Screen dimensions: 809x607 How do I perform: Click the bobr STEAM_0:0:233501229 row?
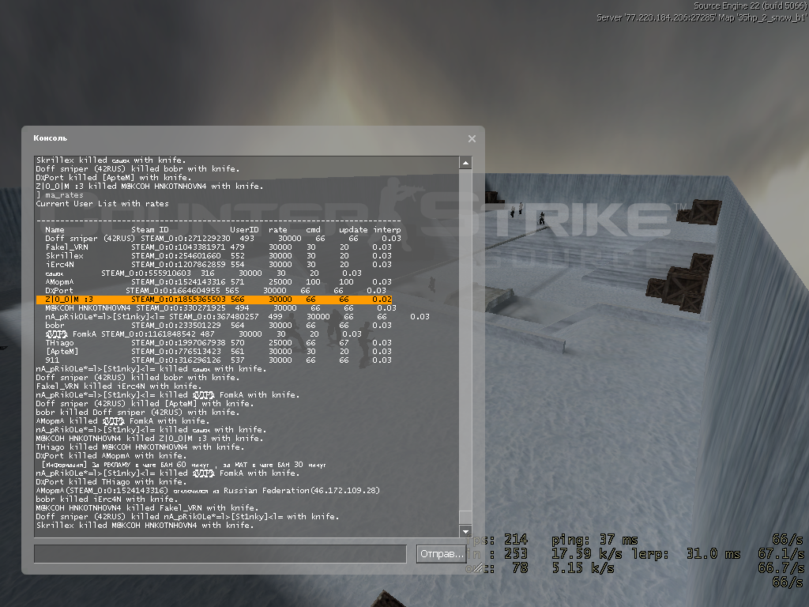tap(218, 326)
